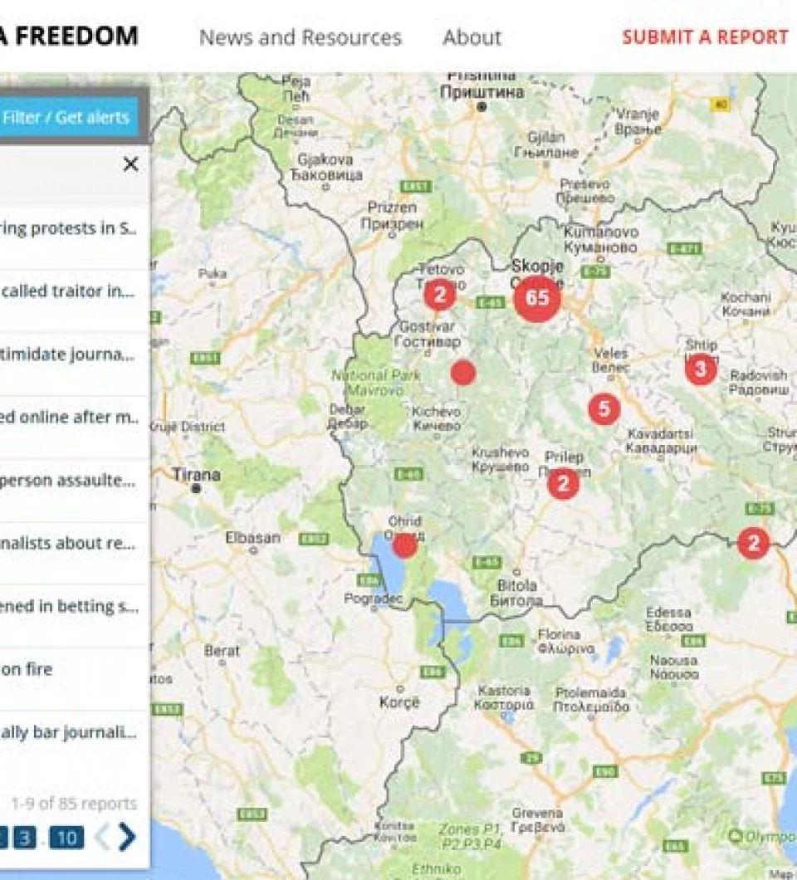
Task: Select the Shtip cluster marker showing 3
Action: [x=701, y=369]
